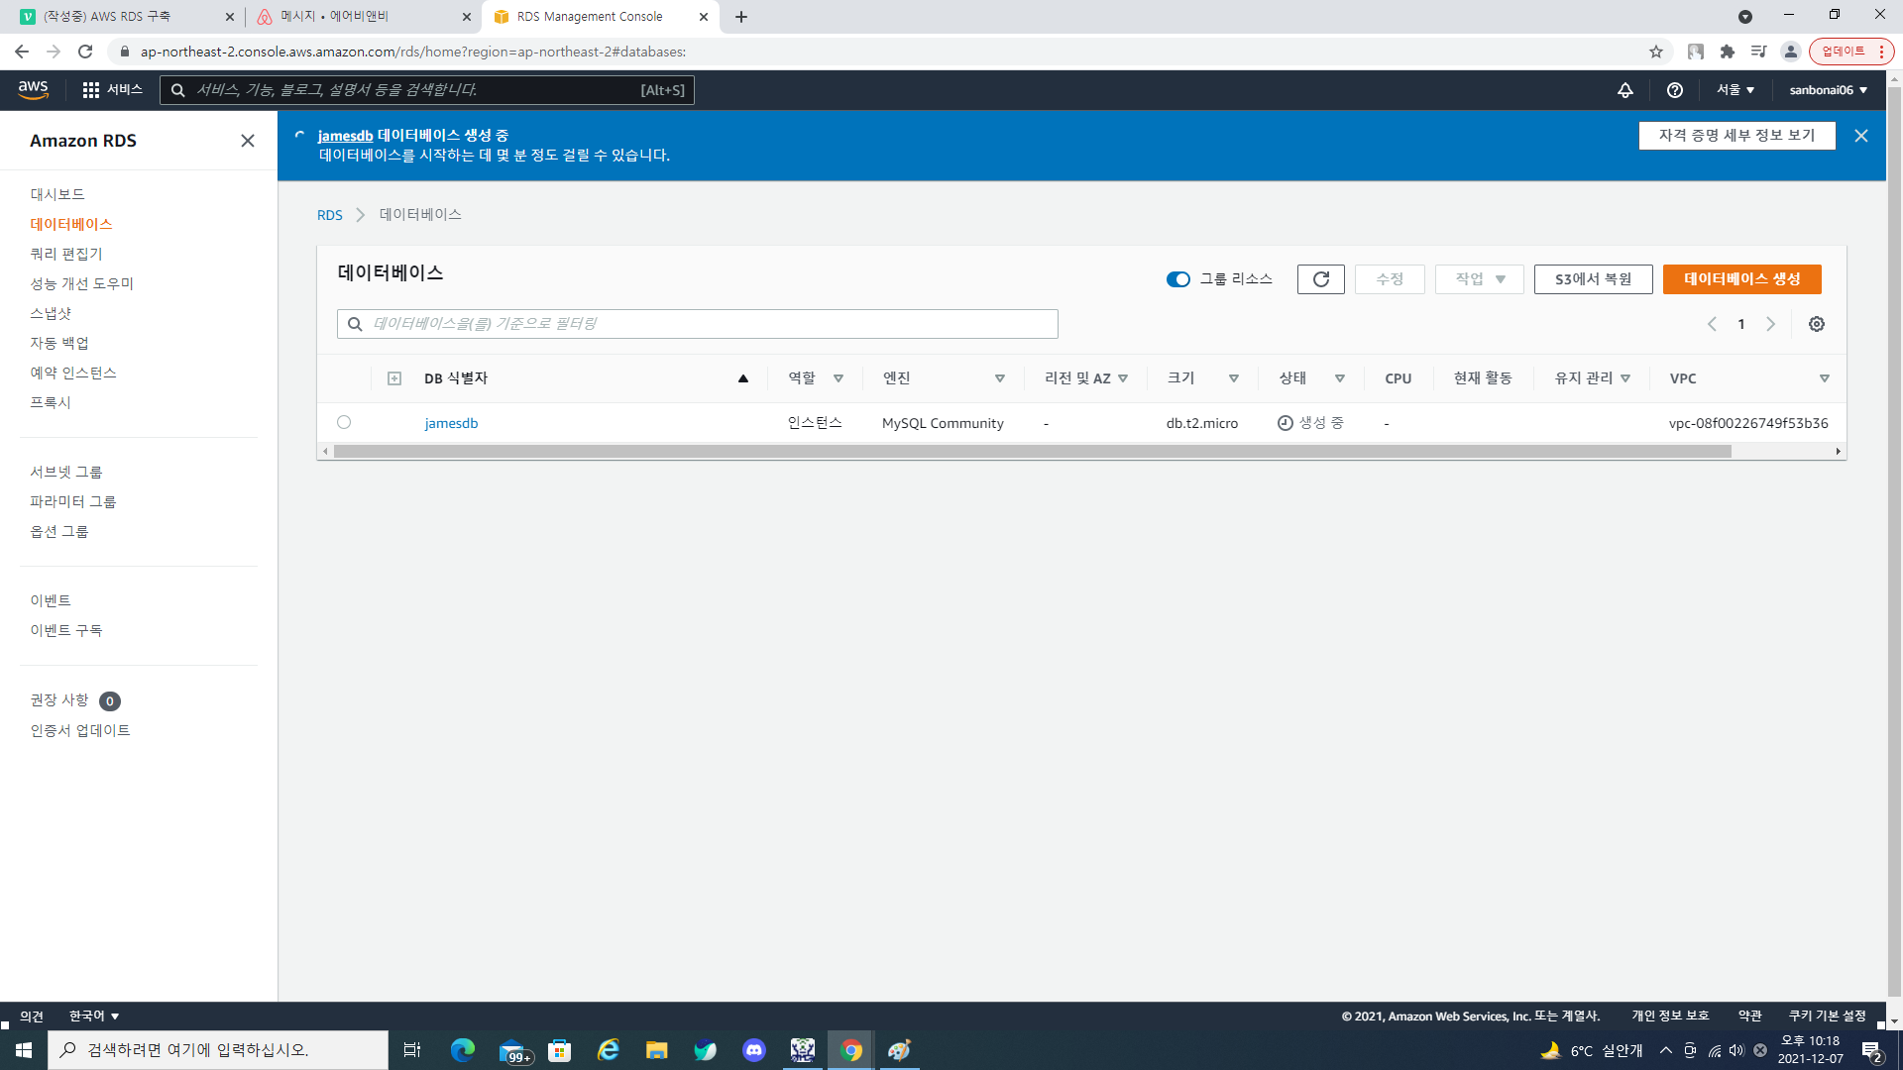The width and height of the screenshot is (1903, 1070).
Task: Close the Amazon RDS sidebar panel
Action: (x=248, y=141)
